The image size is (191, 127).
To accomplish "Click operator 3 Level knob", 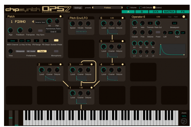I will tap(73, 70).
